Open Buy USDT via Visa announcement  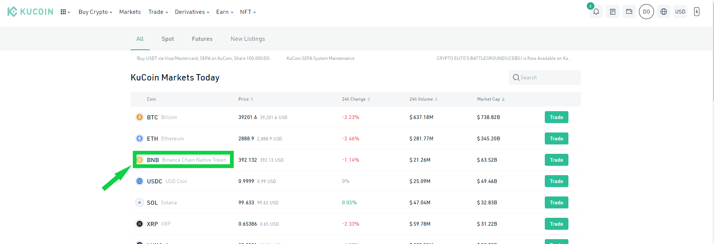[x=204, y=58]
